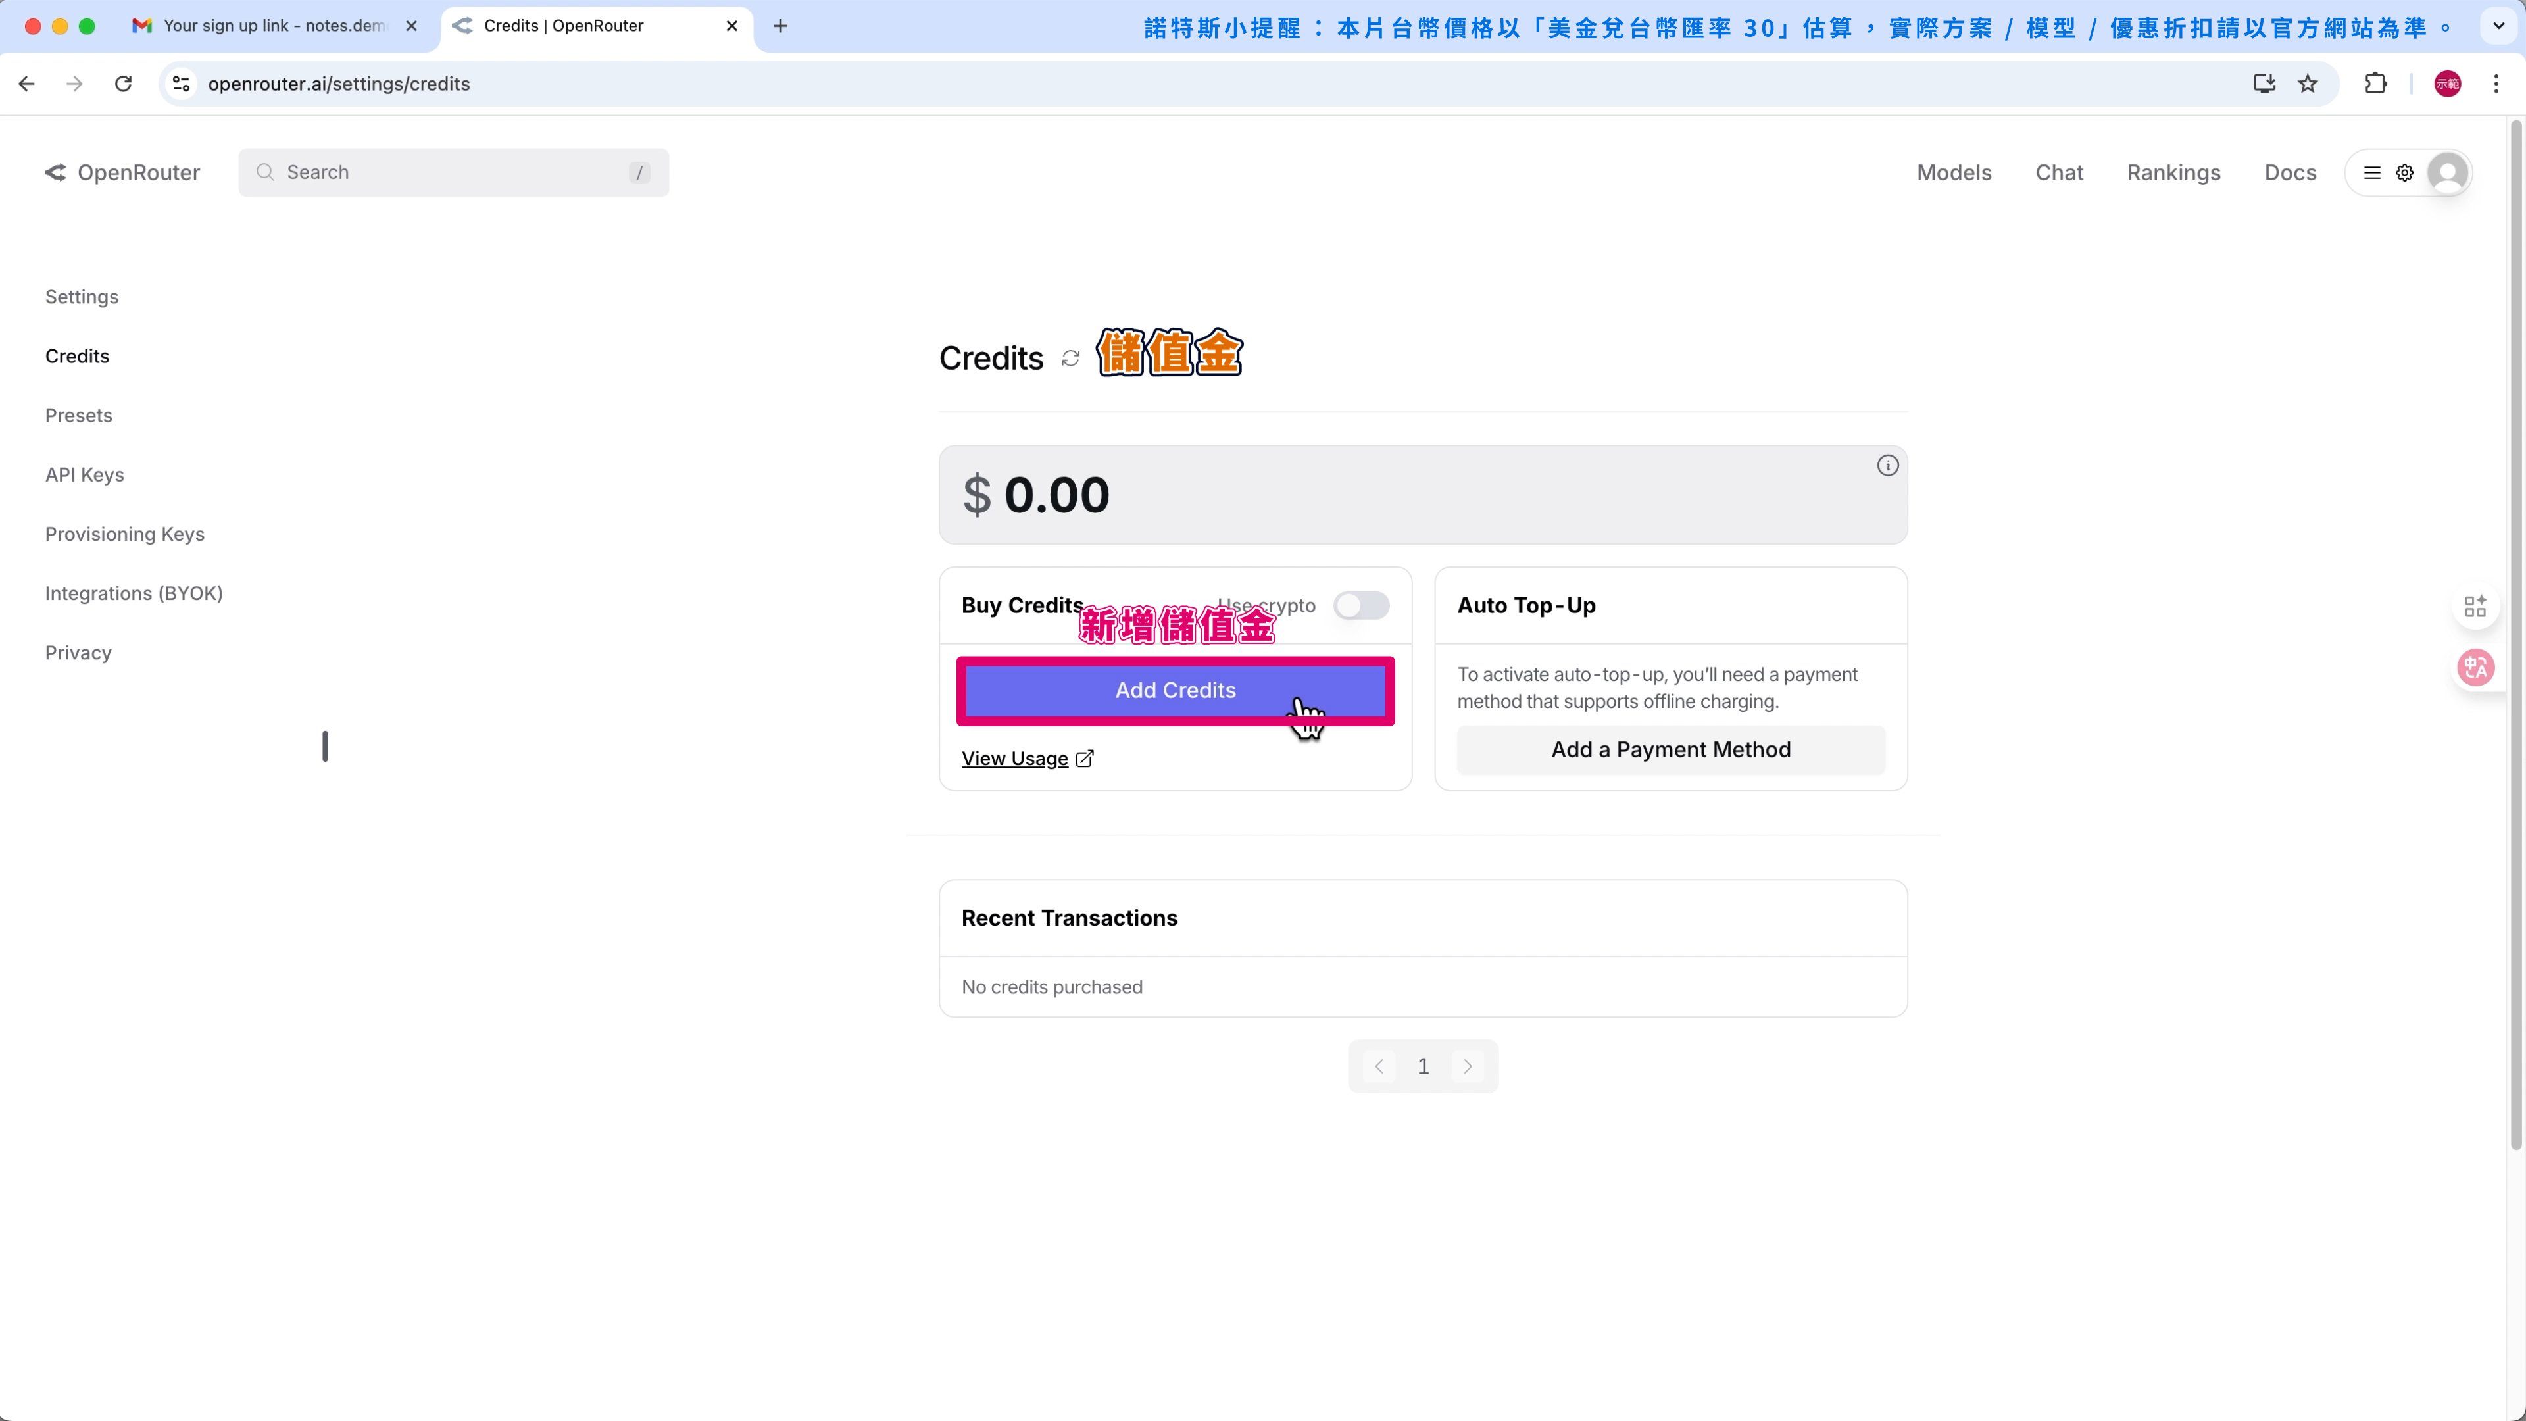
Task: Click the Auto Top-Up heading
Action: pos(1526,606)
